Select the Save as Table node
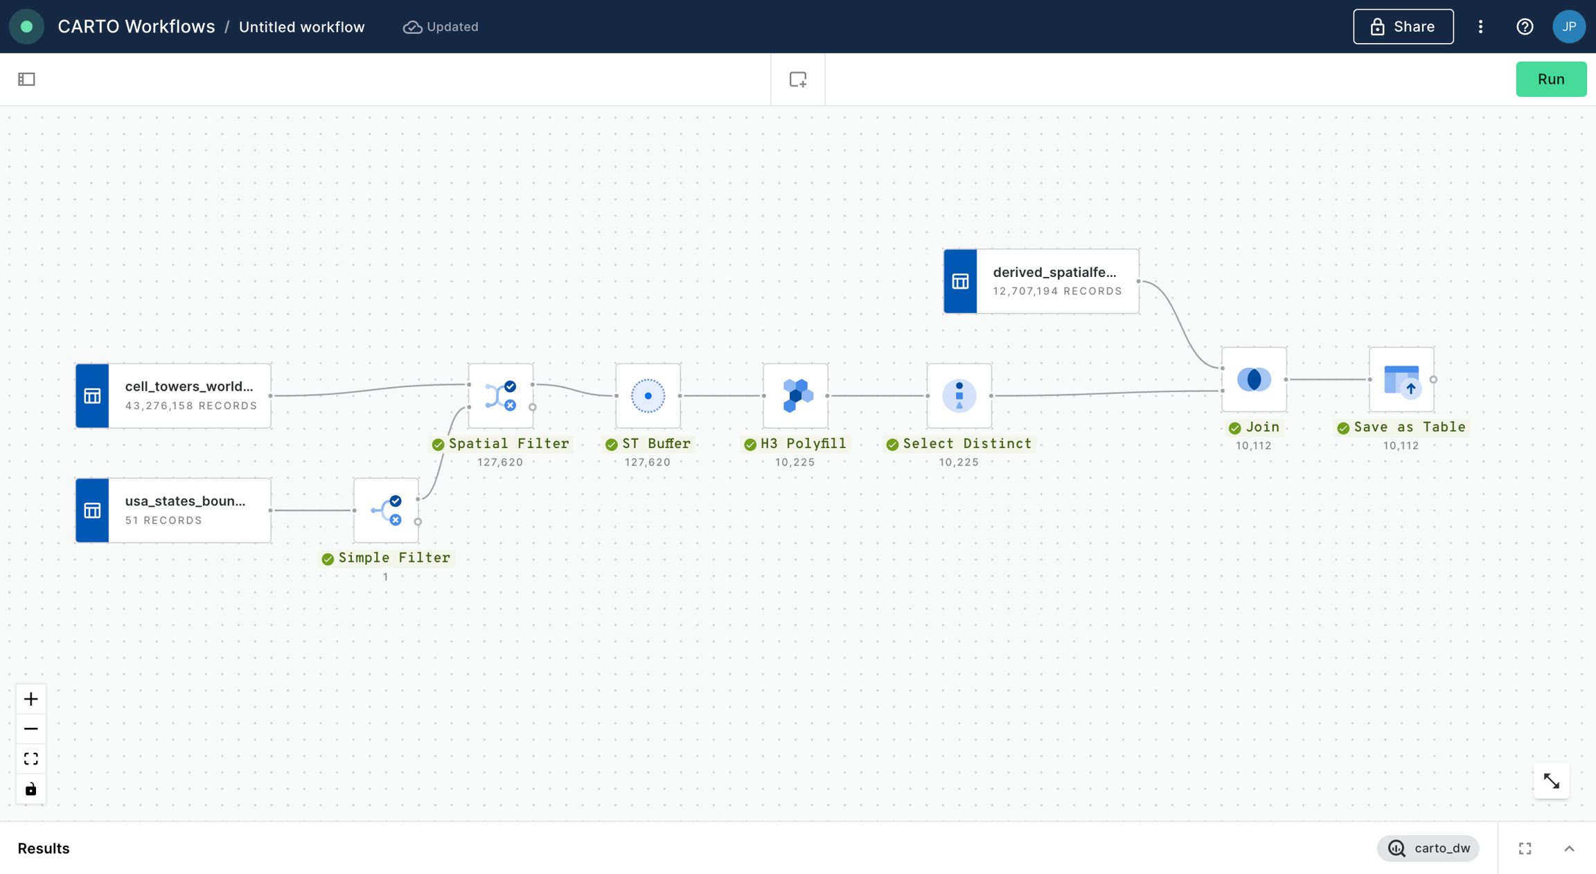Image resolution: width=1596 pixels, height=874 pixels. click(x=1401, y=380)
